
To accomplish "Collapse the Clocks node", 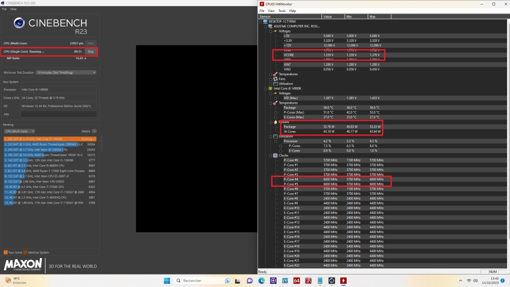I will tap(270, 155).
